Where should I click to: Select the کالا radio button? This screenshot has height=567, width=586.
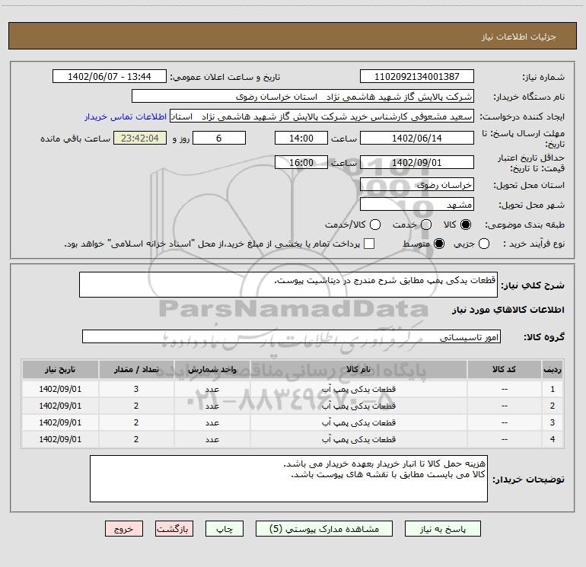466,225
